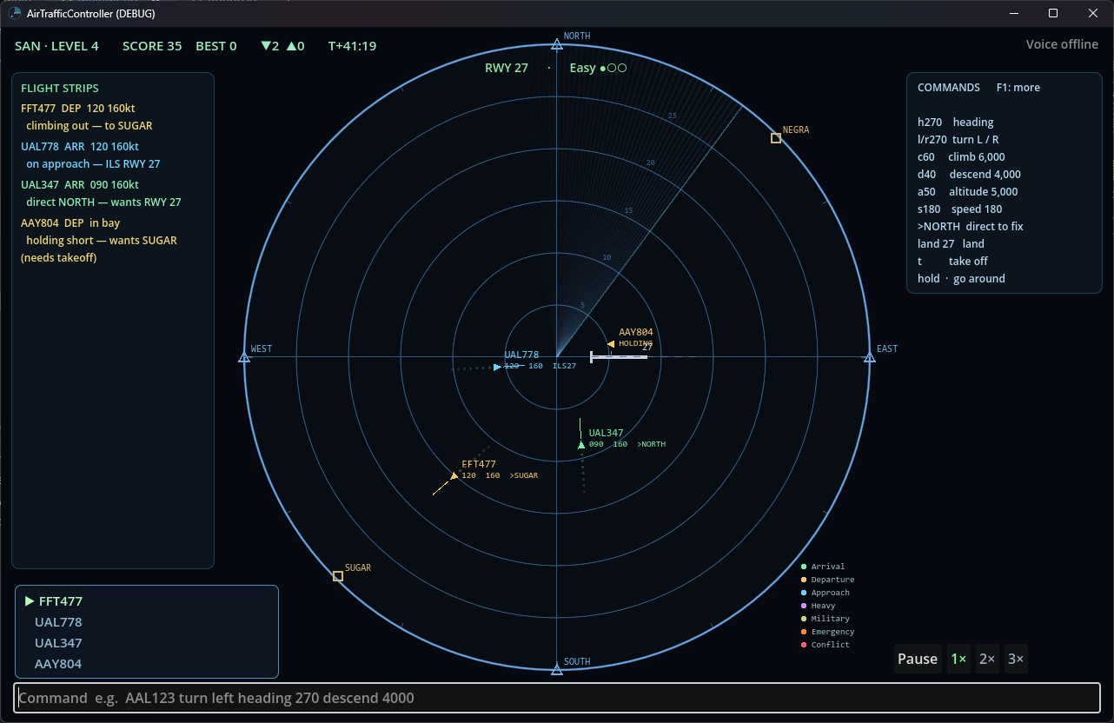Click the SUGAR fix square marker
The width and height of the screenshot is (1114, 723).
338,576
